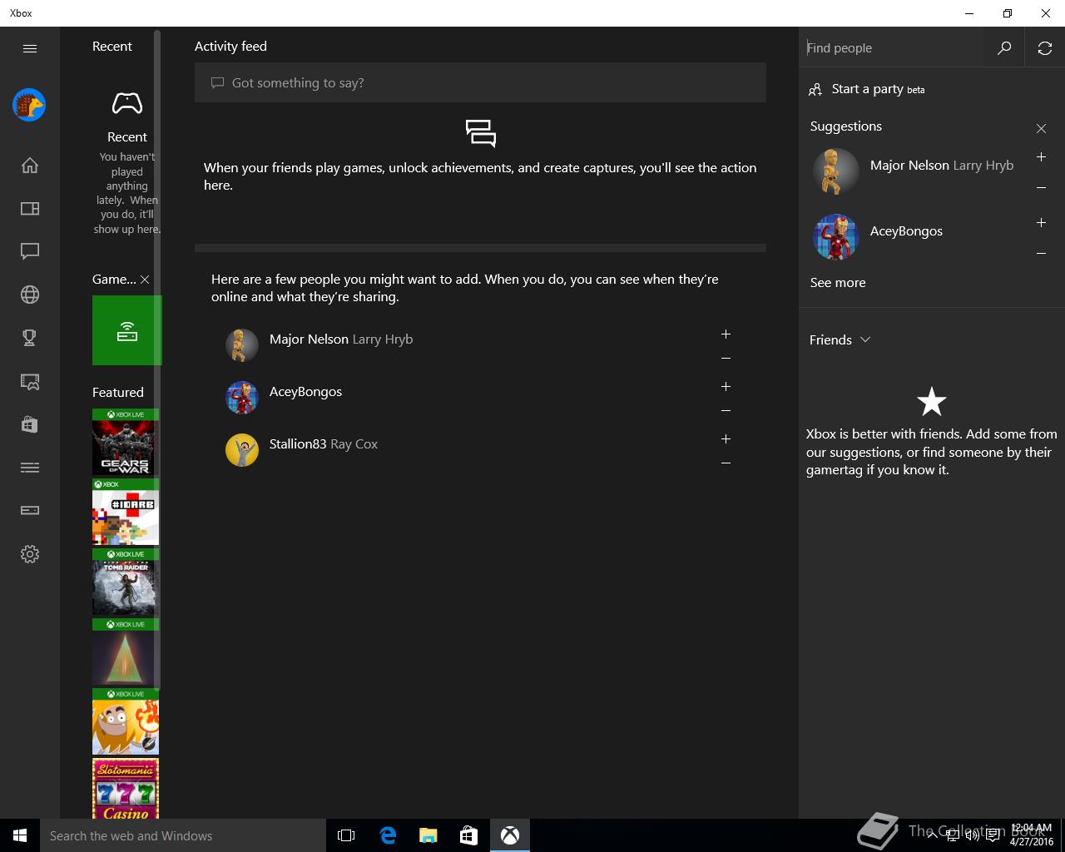The height and width of the screenshot is (852, 1065).
Task: Open Connect console icon in sidebar
Action: (30, 511)
